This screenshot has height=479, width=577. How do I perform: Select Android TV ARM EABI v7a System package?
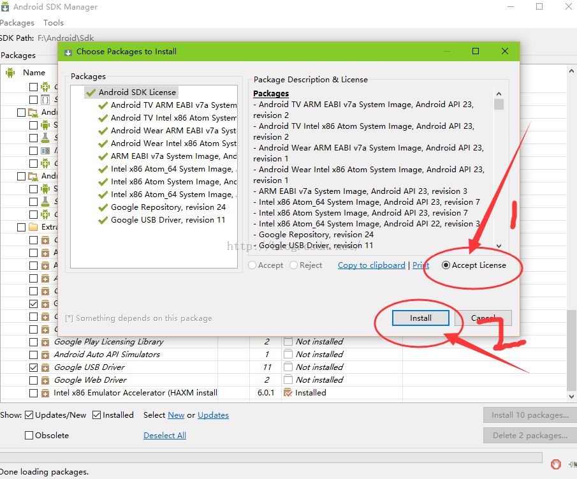(x=173, y=105)
